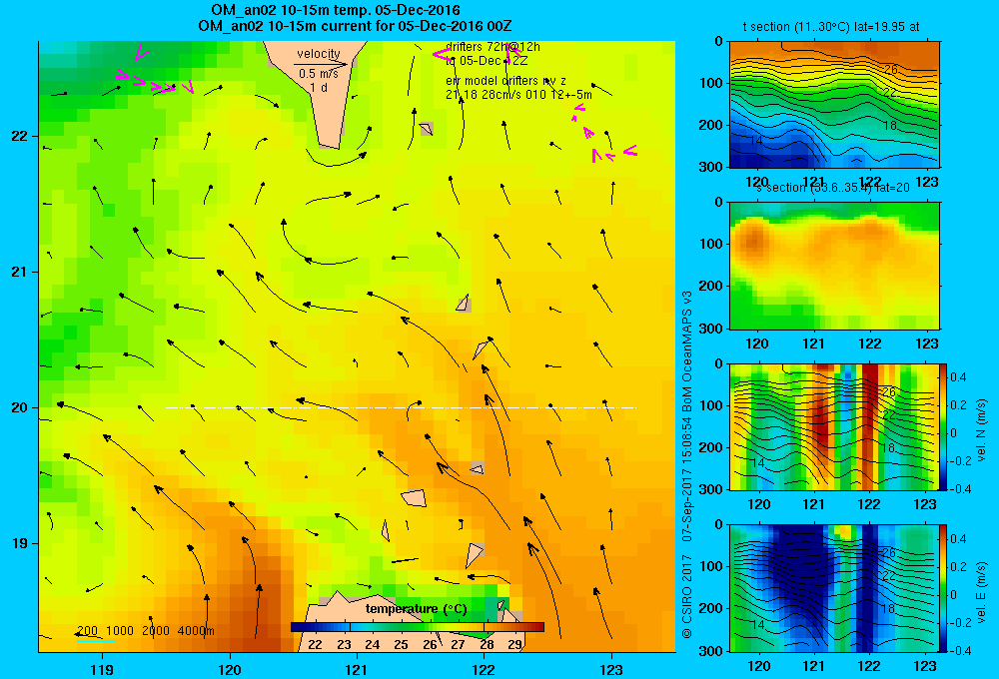Click latitude label 19 on left axis
The image size is (999, 679).
(x=20, y=543)
